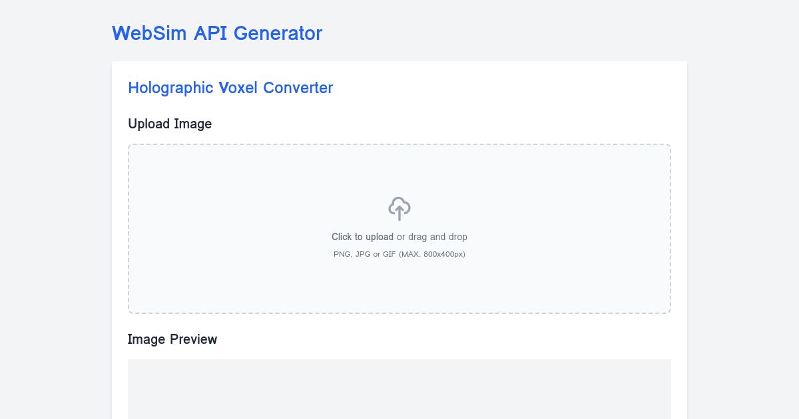The image size is (799, 419).
Task: Choose the upload pictogram above the instructions
Action: tap(400, 208)
